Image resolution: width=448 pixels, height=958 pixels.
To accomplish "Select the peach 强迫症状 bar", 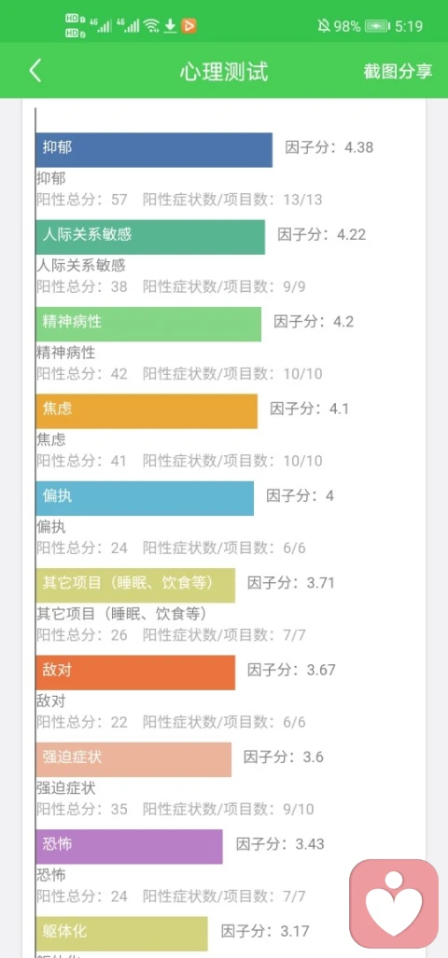I will pyautogui.click(x=133, y=759).
